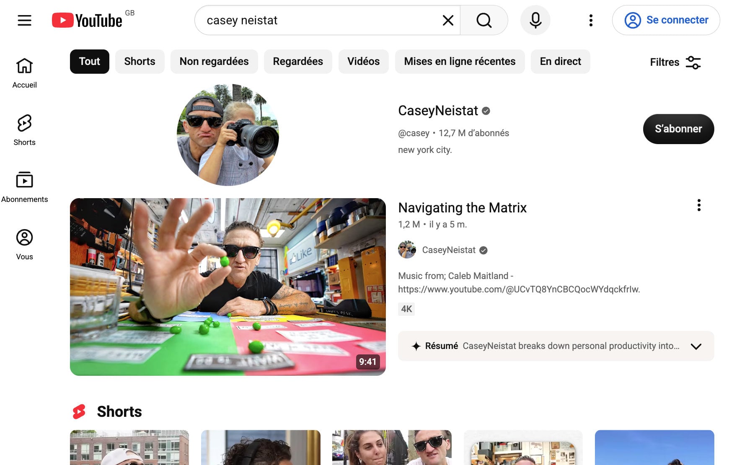This screenshot has height=465, width=729.
Task: Go to YouTube home via logo
Action: click(x=87, y=20)
